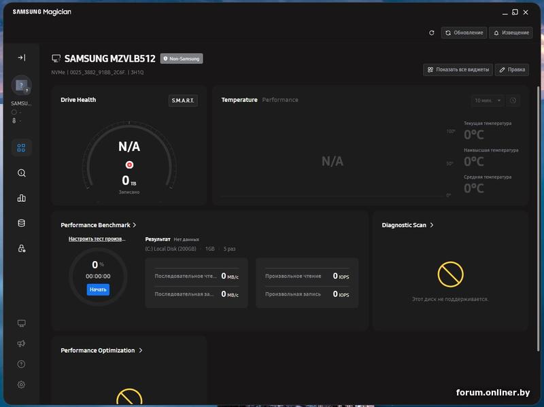The width and height of the screenshot is (544, 407).
Task: Expand Diagnostic Scan section
Action: click(x=432, y=225)
